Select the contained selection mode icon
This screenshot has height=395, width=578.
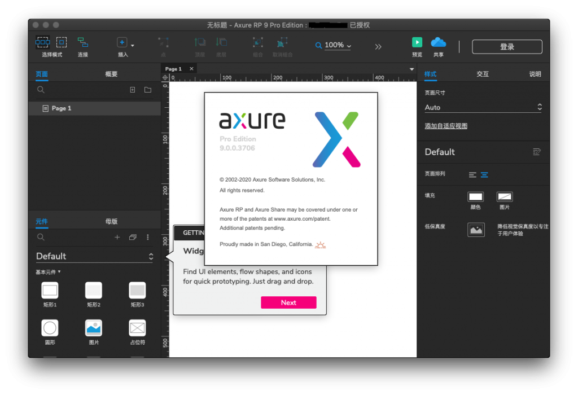click(x=62, y=42)
